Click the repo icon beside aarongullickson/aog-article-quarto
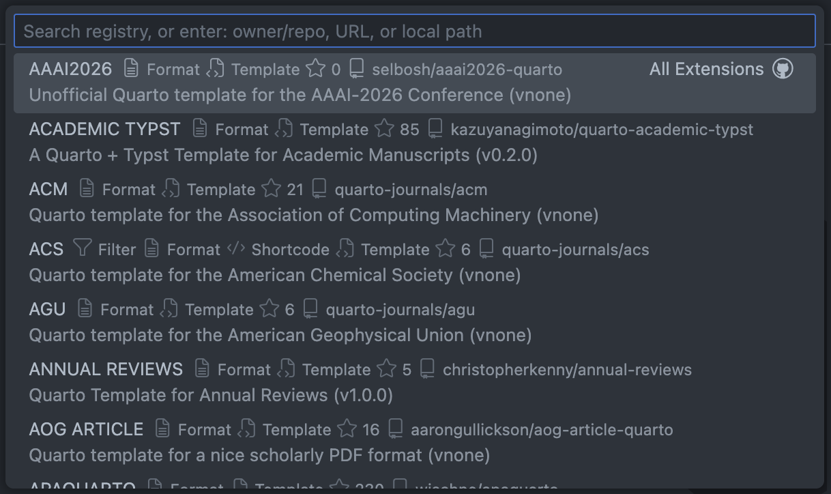Screen dimensions: 831x494 395,429
